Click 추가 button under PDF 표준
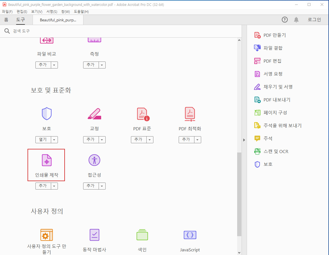The width and height of the screenshot is (329, 255). 139,140
